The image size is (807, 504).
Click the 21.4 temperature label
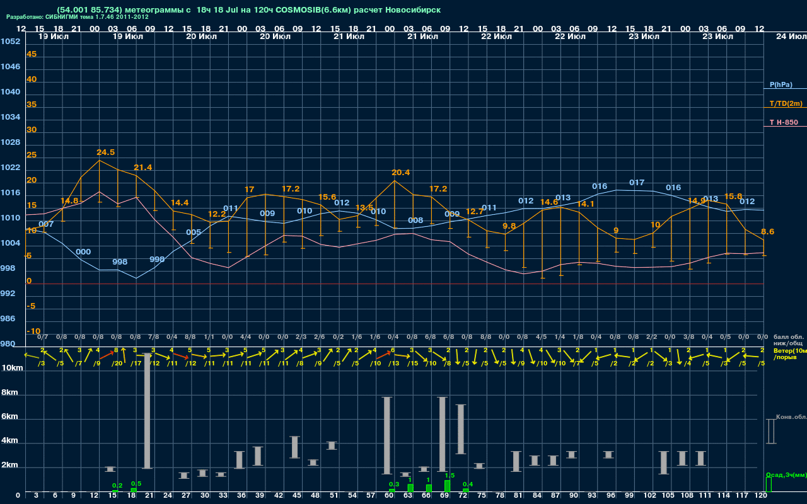click(x=142, y=168)
